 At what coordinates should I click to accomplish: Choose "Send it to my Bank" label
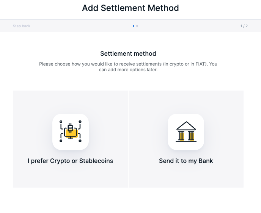pyautogui.click(x=186, y=161)
